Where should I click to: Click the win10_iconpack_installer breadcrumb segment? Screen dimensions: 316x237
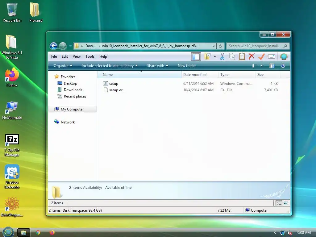(x=150, y=46)
